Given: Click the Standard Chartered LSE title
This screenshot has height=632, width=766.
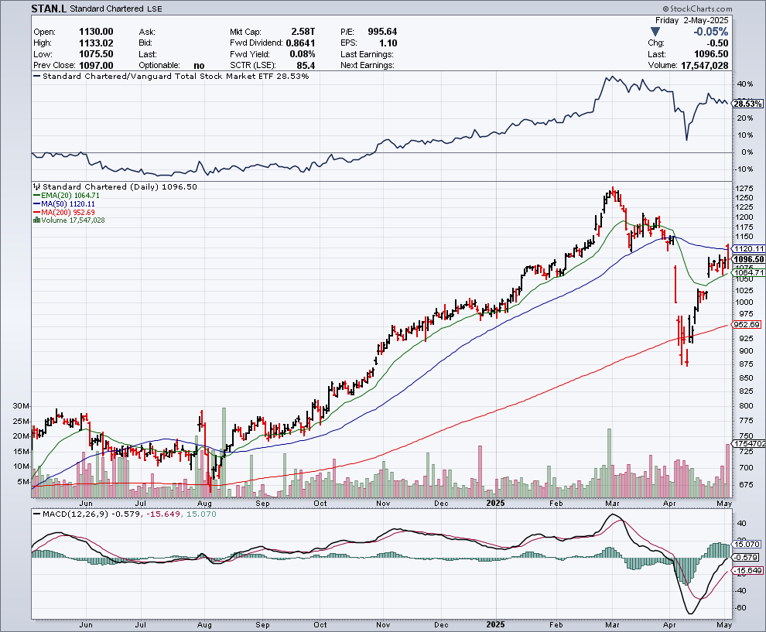Looking at the screenshot, I should click(116, 9).
